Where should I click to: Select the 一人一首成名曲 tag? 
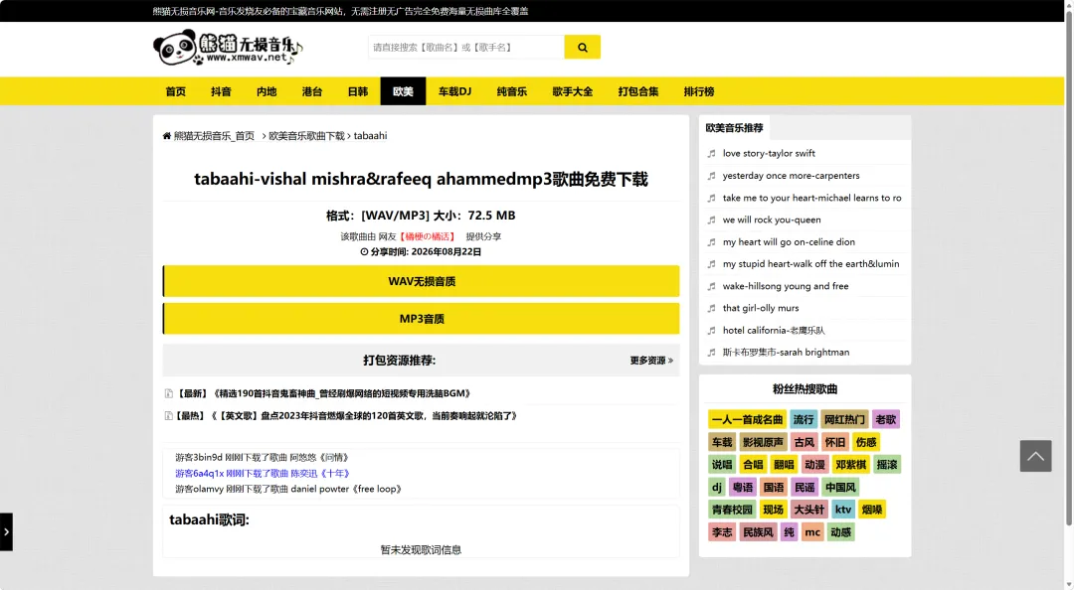747,419
